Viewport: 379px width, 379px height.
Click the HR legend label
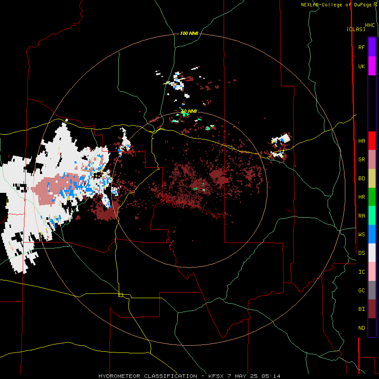361,197
